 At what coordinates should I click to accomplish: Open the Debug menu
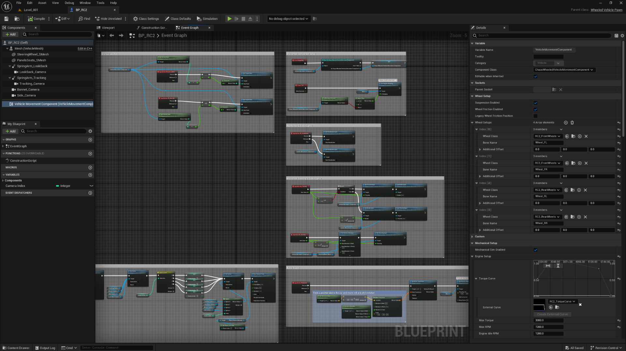tap(69, 3)
